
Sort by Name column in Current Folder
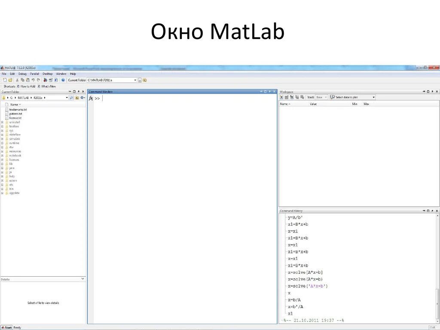(x=14, y=104)
